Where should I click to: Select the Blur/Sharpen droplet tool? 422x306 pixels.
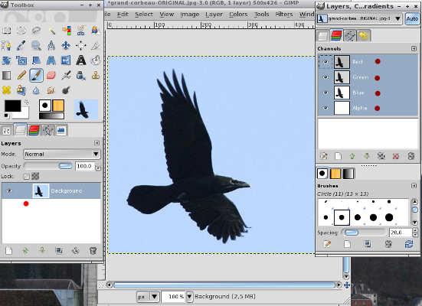pos(36,90)
